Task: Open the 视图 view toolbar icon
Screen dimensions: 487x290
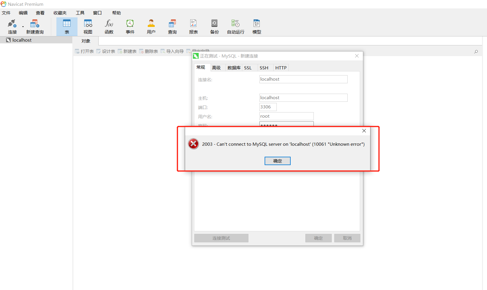Action: (88, 27)
